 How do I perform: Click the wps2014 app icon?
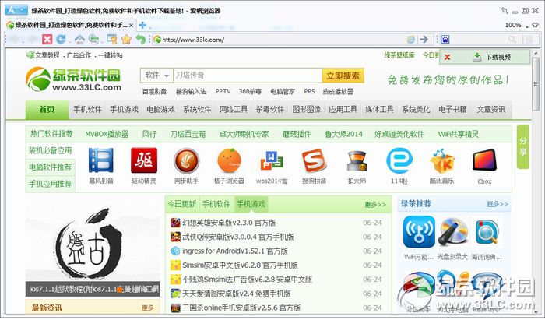[x=272, y=162]
